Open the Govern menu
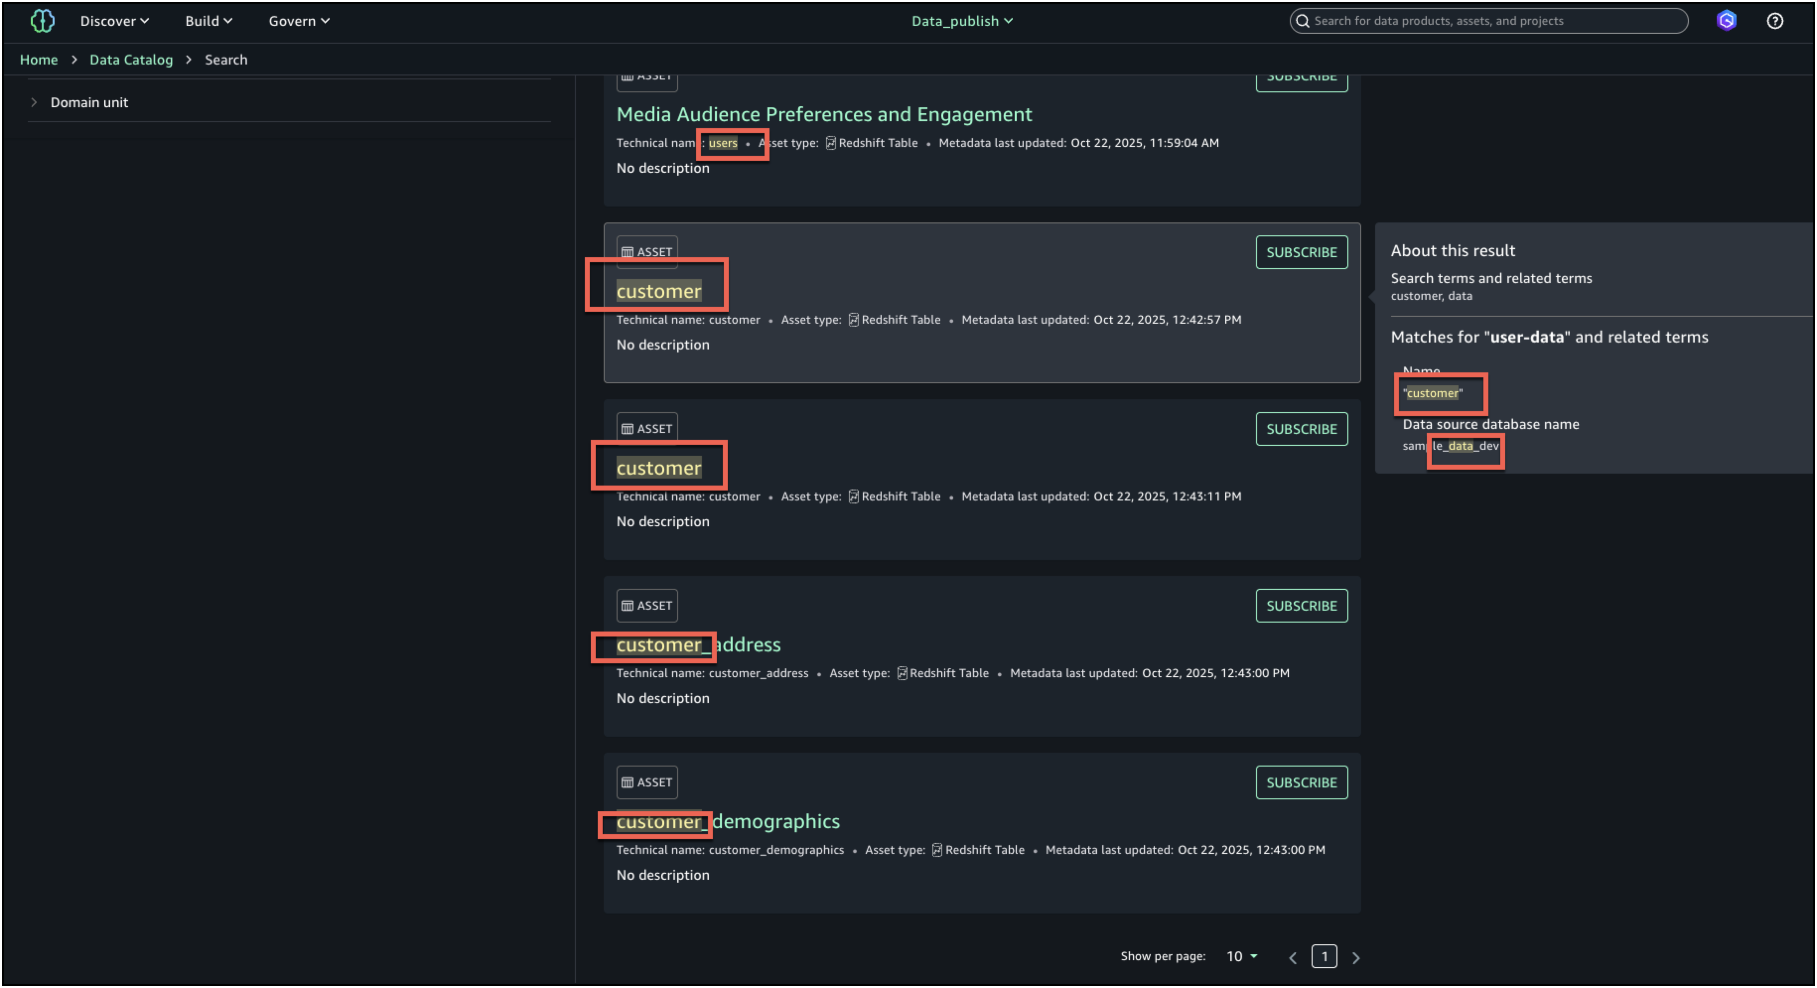 [298, 21]
